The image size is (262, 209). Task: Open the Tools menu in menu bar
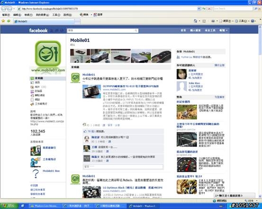[56, 15]
